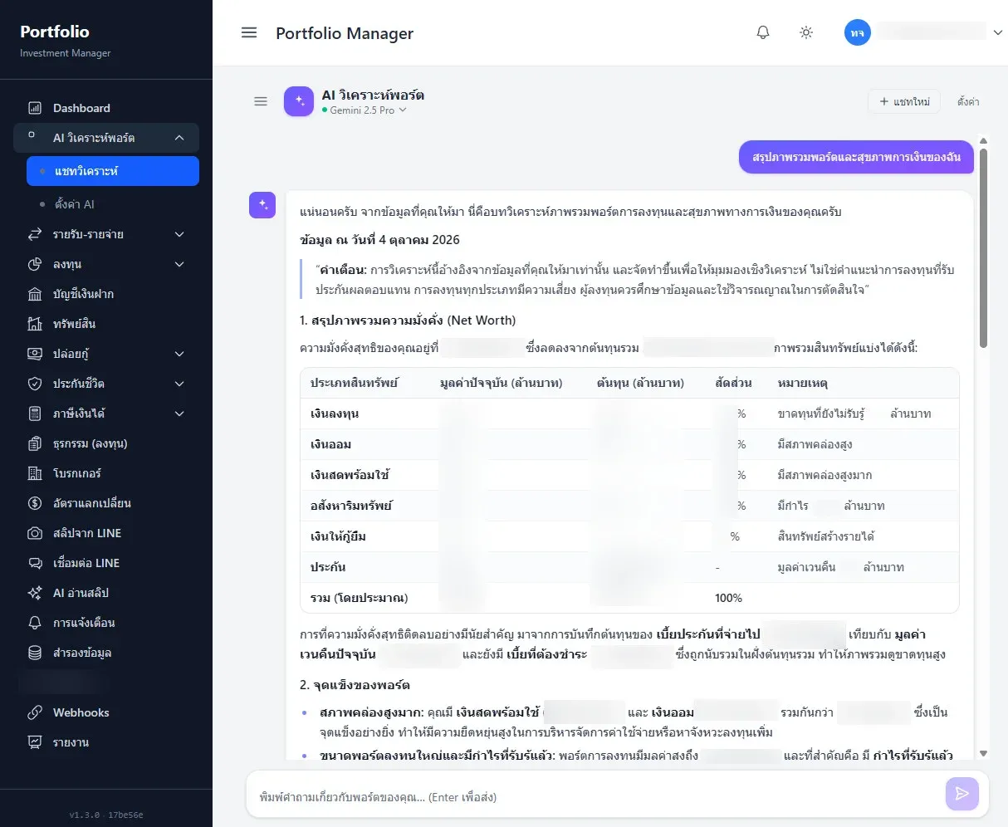Image resolution: width=1008 pixels, height=827 pixels.
Task: Click the มูลค่าปัจจุบัน (ล้านบาท) column header
Action: [501, 383]
